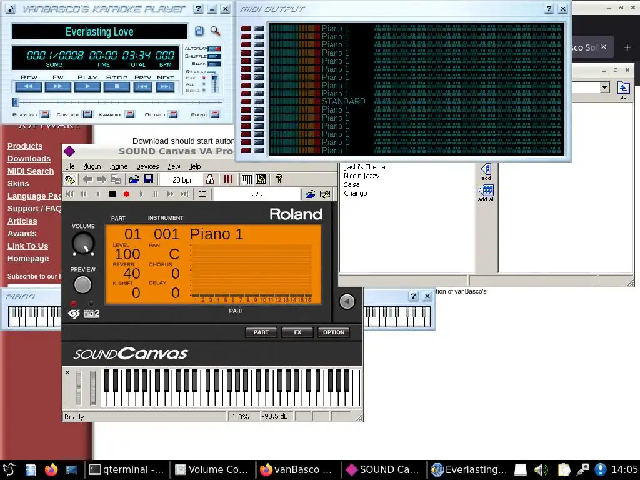
Task: Click the floppy save icon in SOUND Canvas toolbar
Action: click(149, 179)
